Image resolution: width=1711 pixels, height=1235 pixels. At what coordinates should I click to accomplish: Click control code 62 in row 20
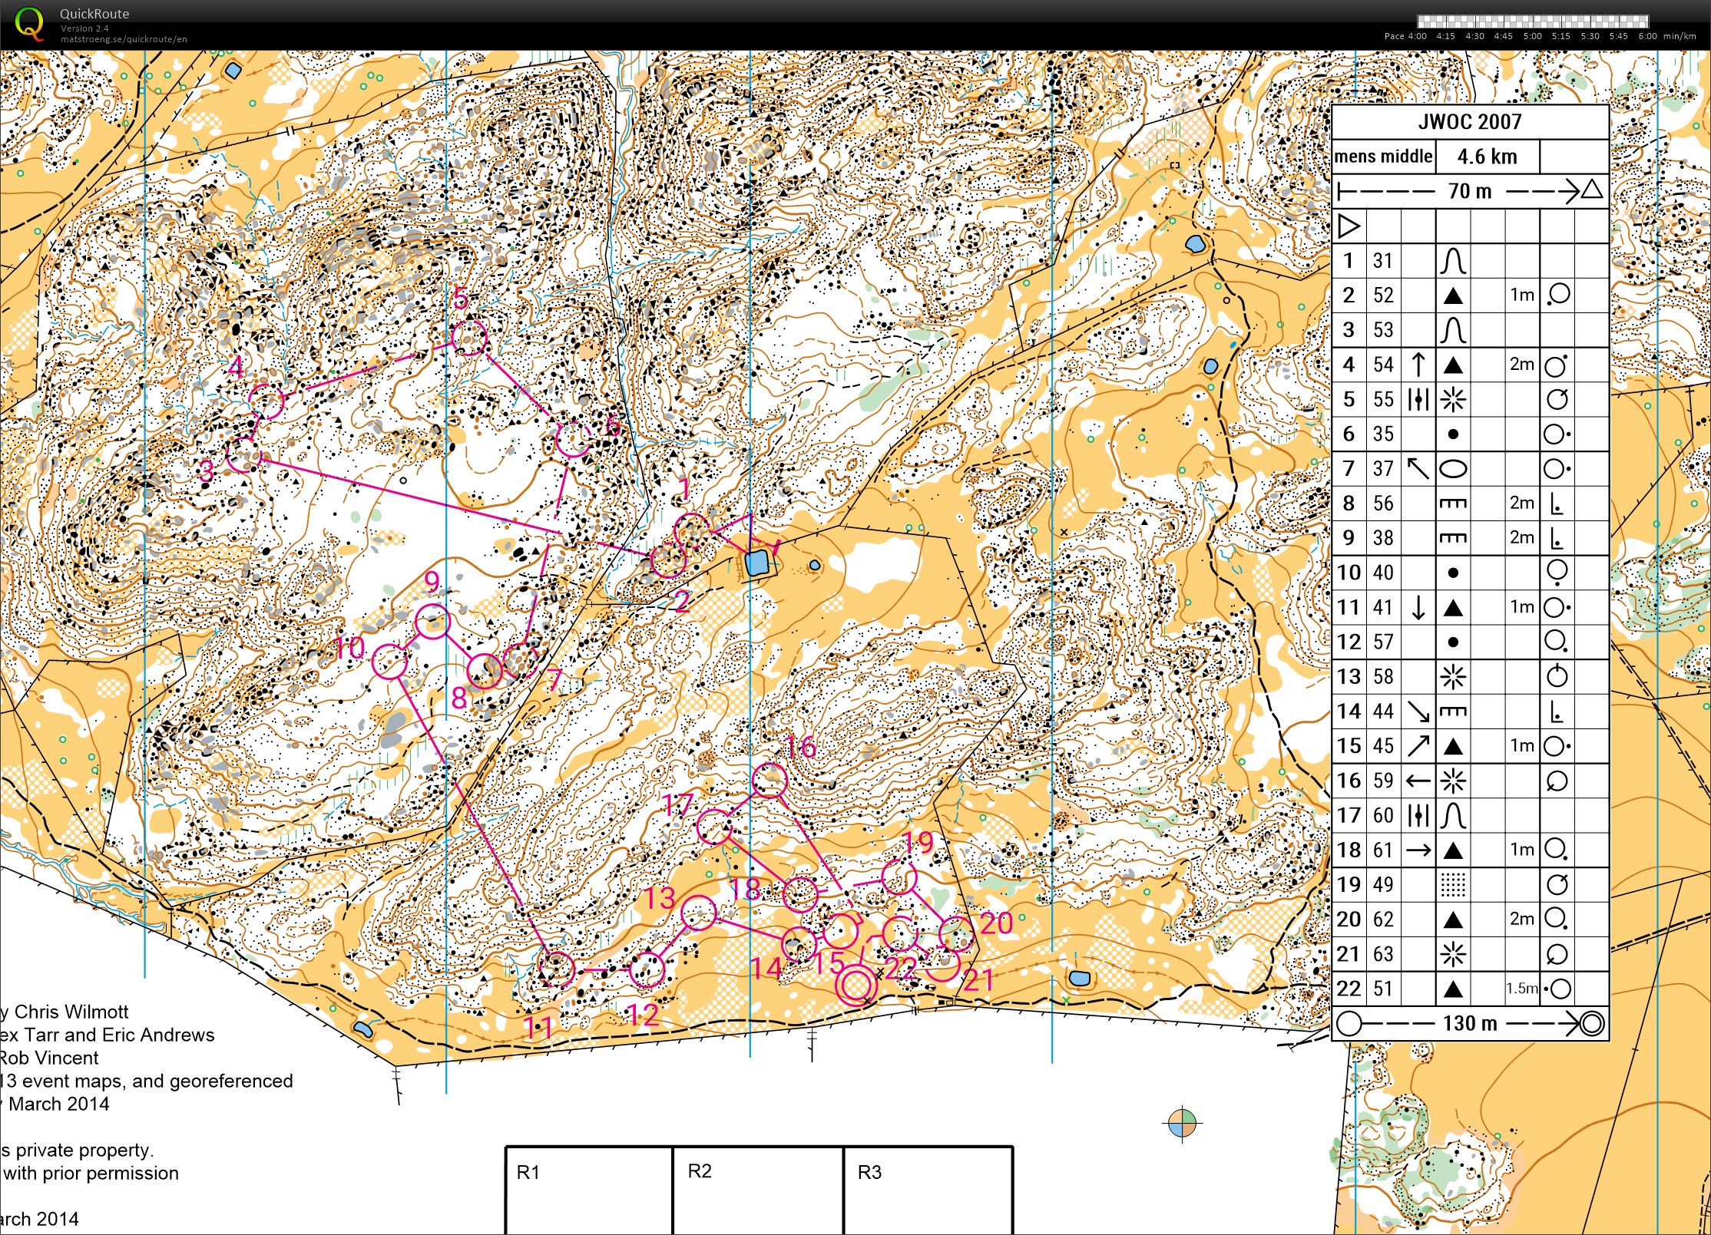pos(1383,920)
